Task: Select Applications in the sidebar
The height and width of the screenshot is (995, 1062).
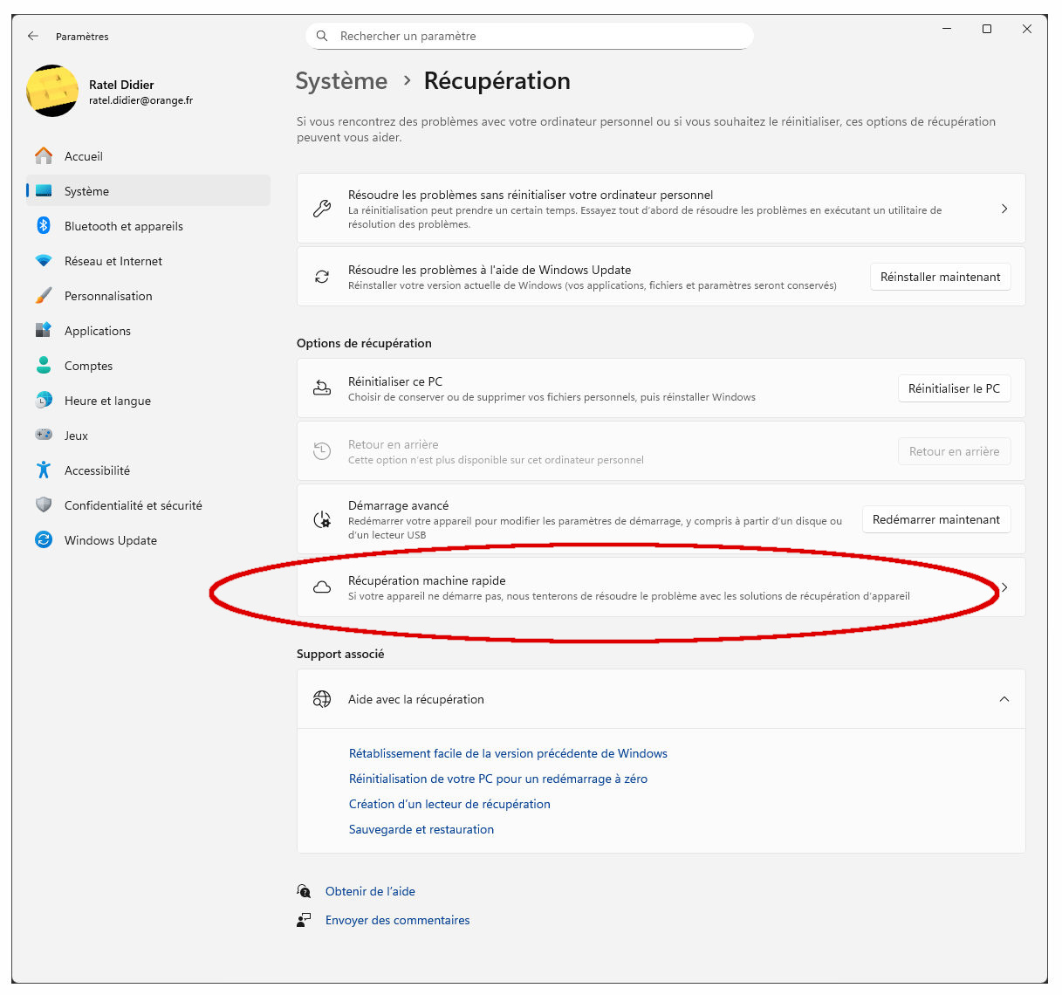Action: click(x=148, y=331)
